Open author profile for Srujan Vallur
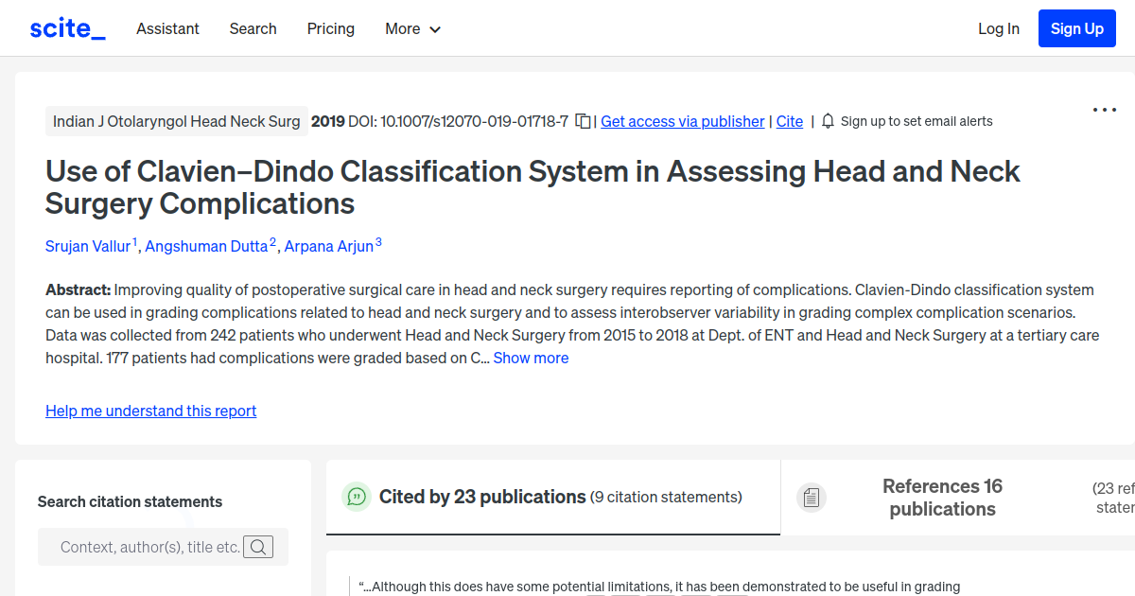The width and height of the screenshot is (1135, 596). pos(88,246)
